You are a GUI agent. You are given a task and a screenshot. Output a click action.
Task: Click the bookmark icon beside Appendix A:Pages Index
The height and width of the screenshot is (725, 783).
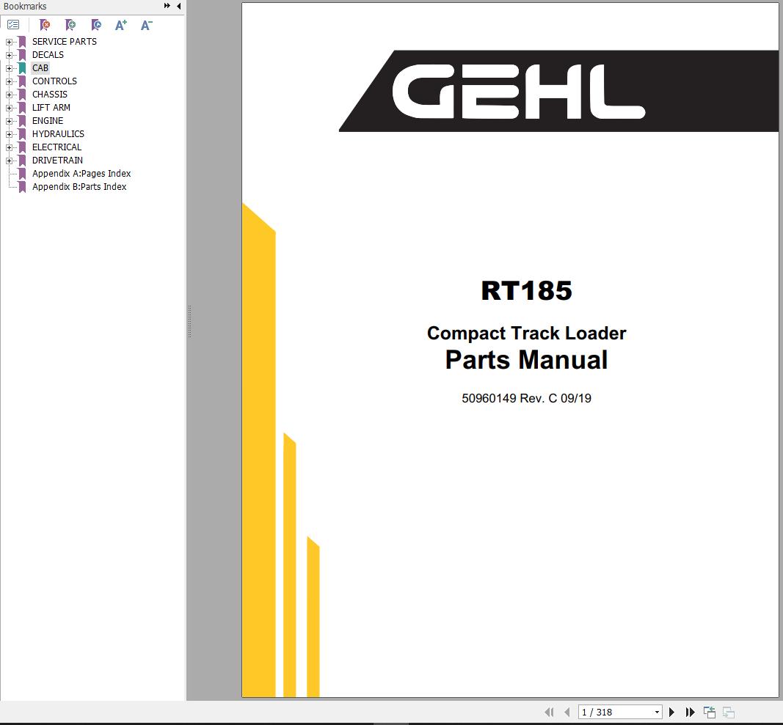click(22, 174)
